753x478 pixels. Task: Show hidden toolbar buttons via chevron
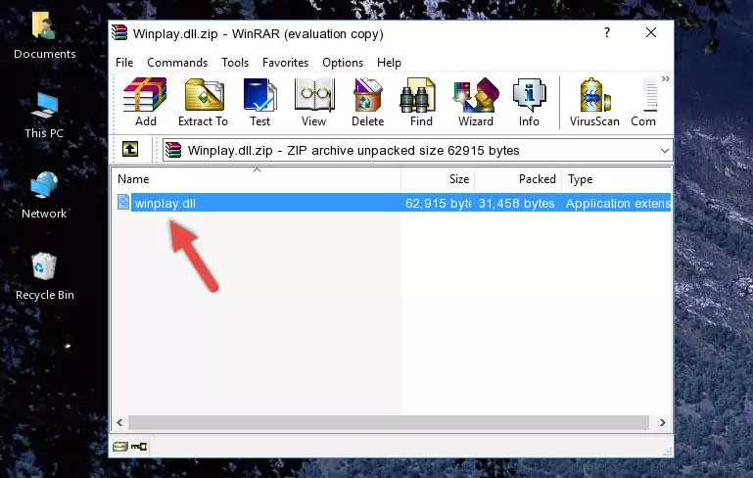tap(666, 78)
